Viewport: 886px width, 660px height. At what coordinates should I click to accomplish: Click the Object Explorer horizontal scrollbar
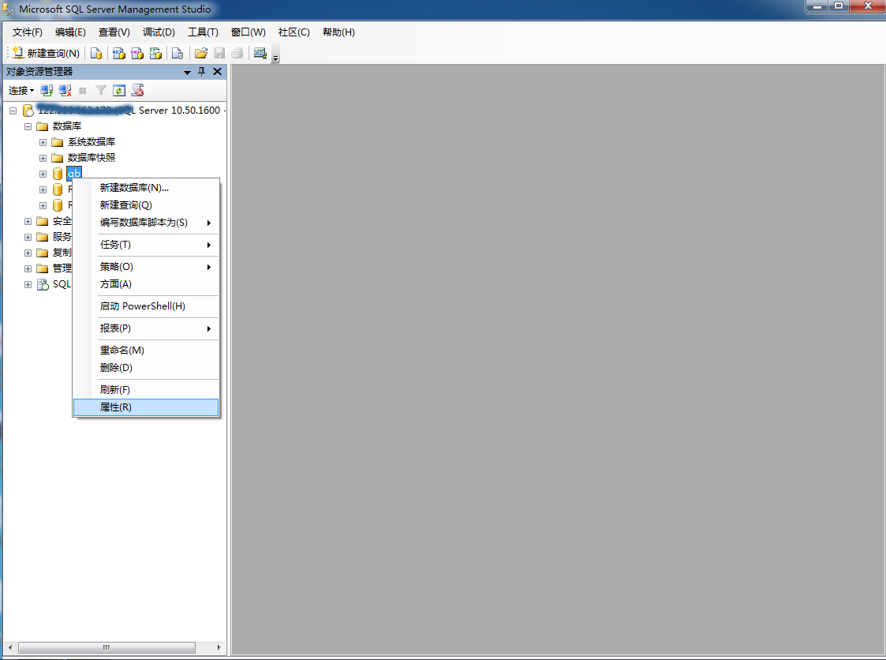pos(106,648)
